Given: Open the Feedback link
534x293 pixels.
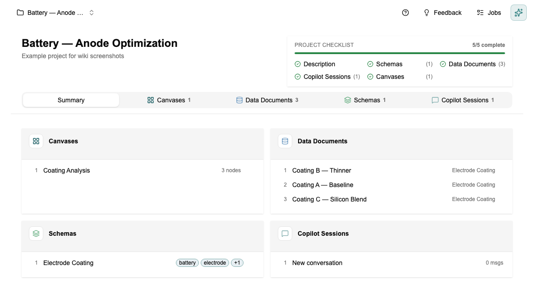Looking at the screenshot, I should pos(442,13).
